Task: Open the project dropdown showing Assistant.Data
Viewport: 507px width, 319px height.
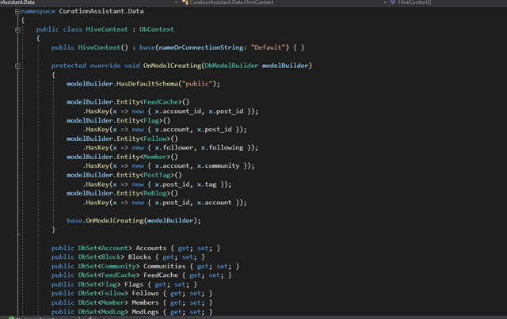Action: pos(89,2)
